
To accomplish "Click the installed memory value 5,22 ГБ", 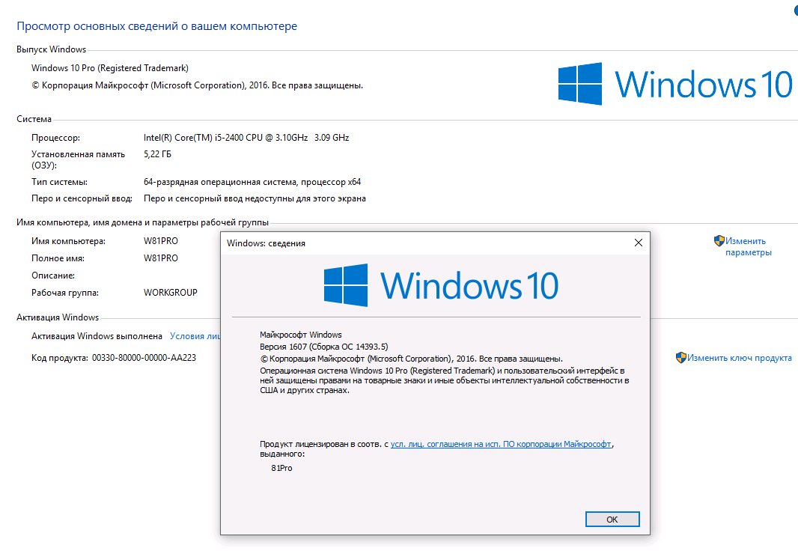I will 157,154.
